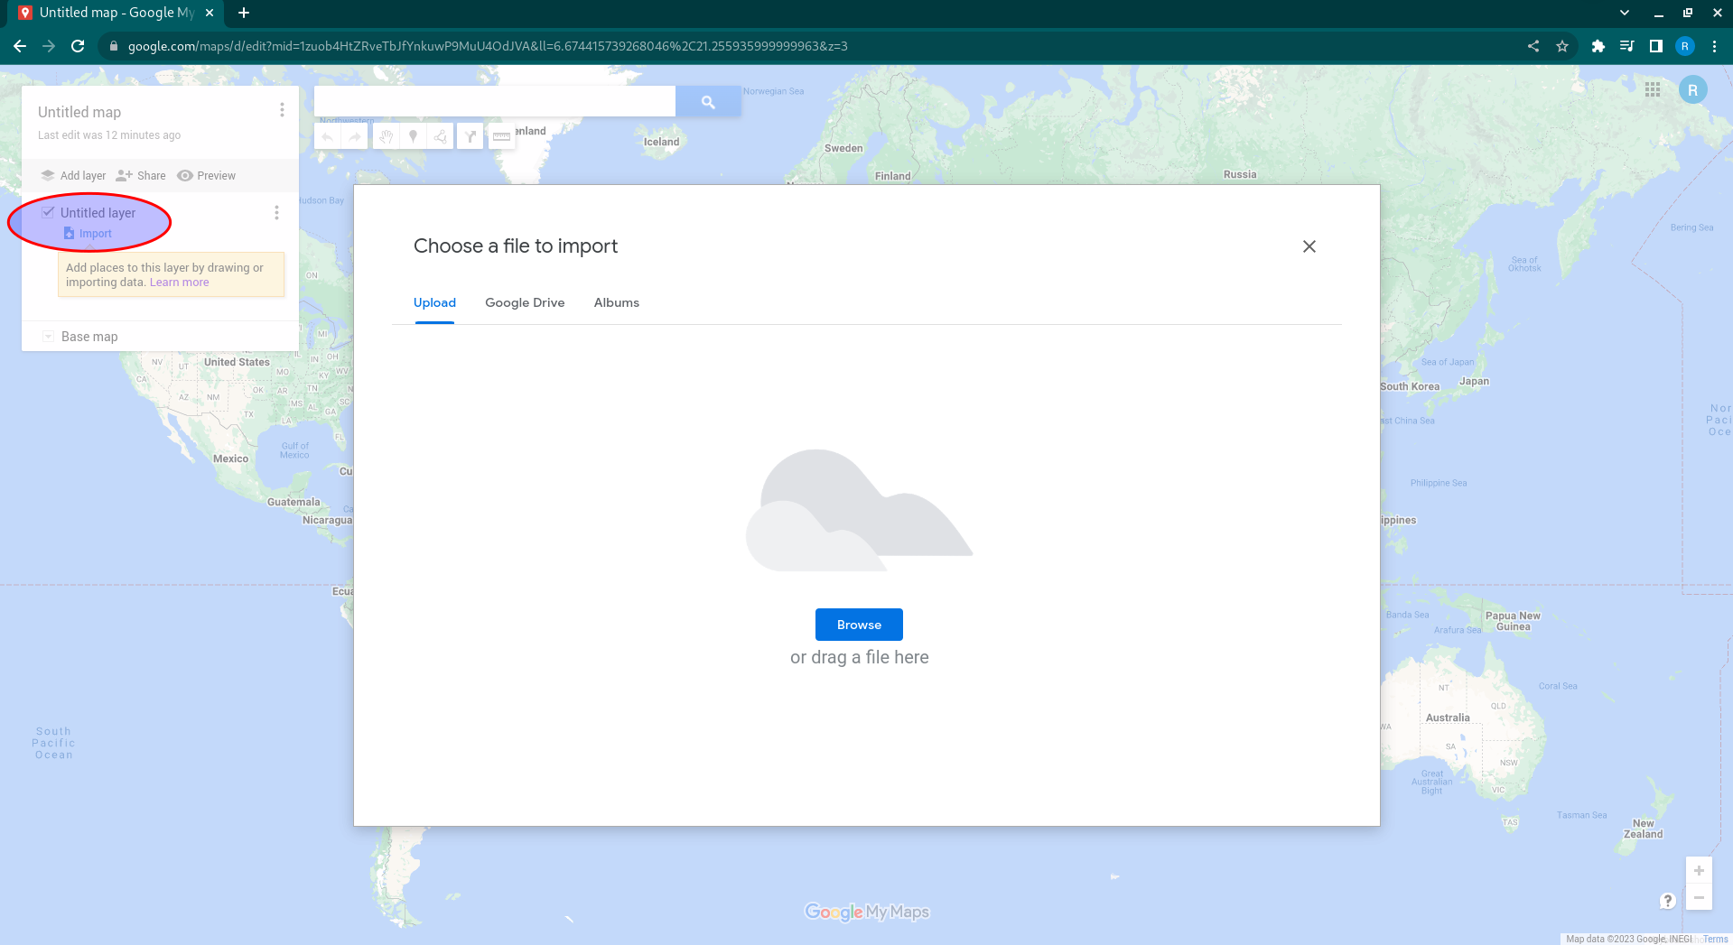Click the browser address bar URL
The image size is (1733, 945).
[x=488, y=46]
